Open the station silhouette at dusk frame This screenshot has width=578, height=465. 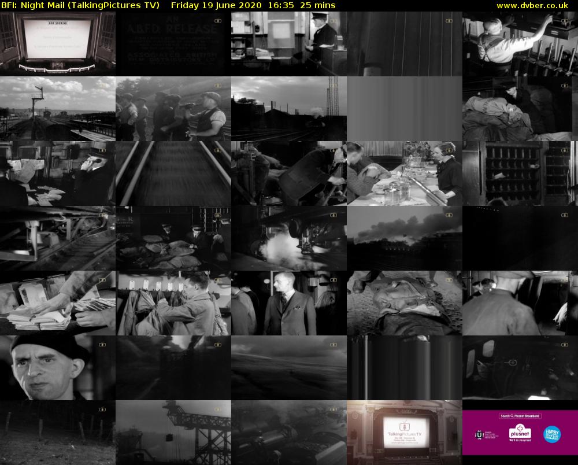click(x=288, y=108)
